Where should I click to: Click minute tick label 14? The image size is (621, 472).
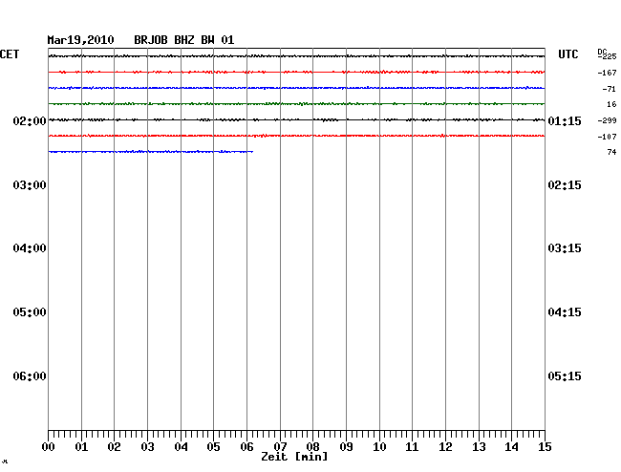point(512,446)
